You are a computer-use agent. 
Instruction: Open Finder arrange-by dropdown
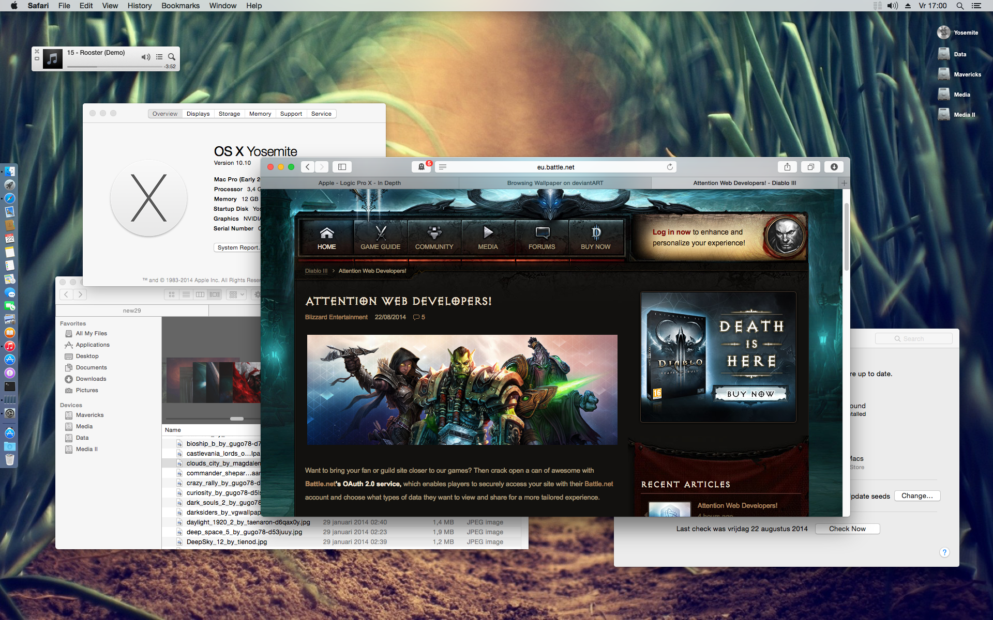click(x=236, y=295)
